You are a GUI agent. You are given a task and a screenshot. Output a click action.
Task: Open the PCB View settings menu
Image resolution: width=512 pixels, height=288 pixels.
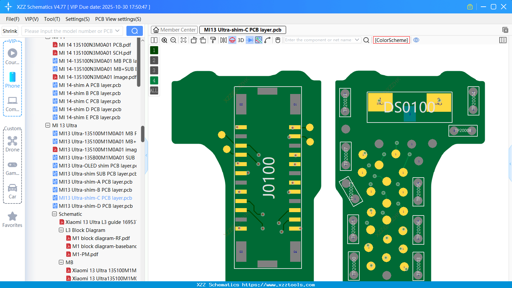pyautogui.click(x=118, y=19)
